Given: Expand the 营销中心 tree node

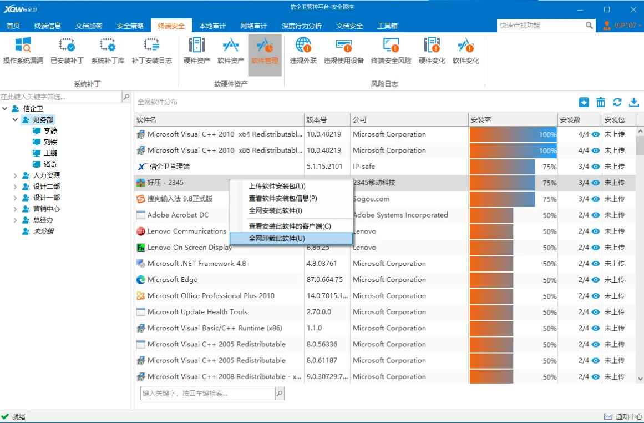Looking at the screenshot, I should [x=15, y=209].
